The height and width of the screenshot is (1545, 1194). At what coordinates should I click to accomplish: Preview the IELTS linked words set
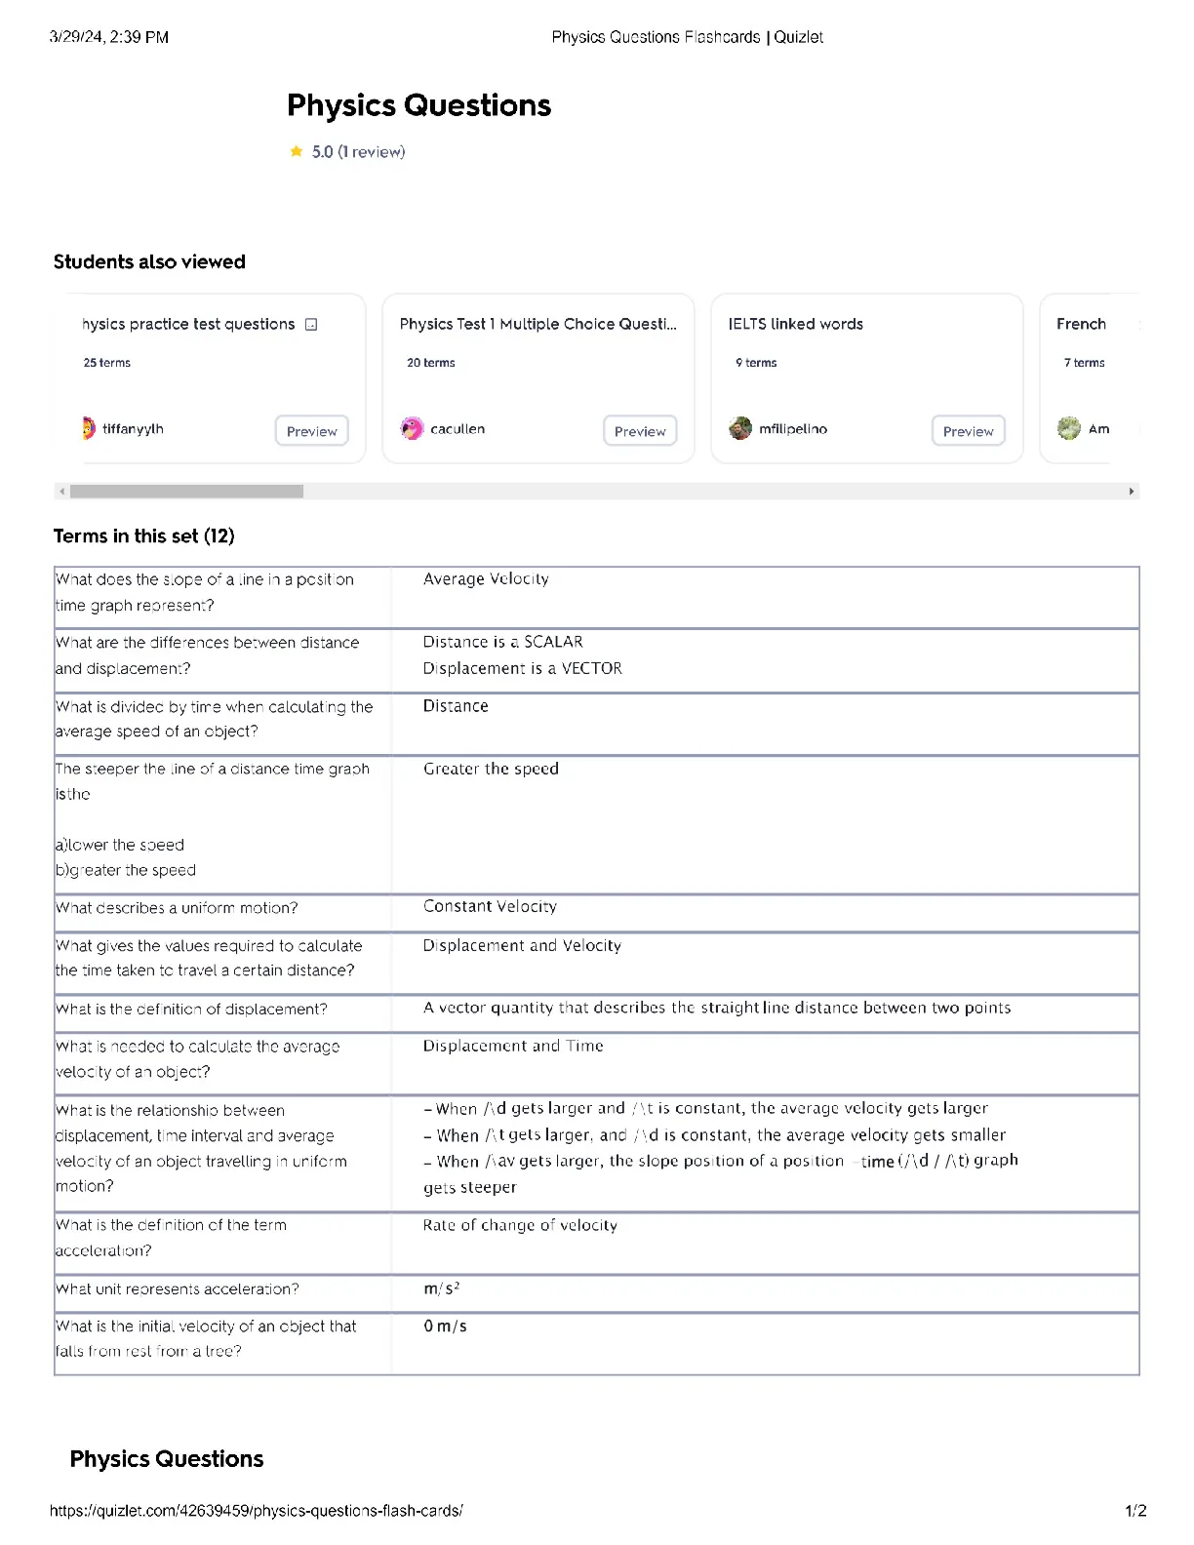[969, 431]
